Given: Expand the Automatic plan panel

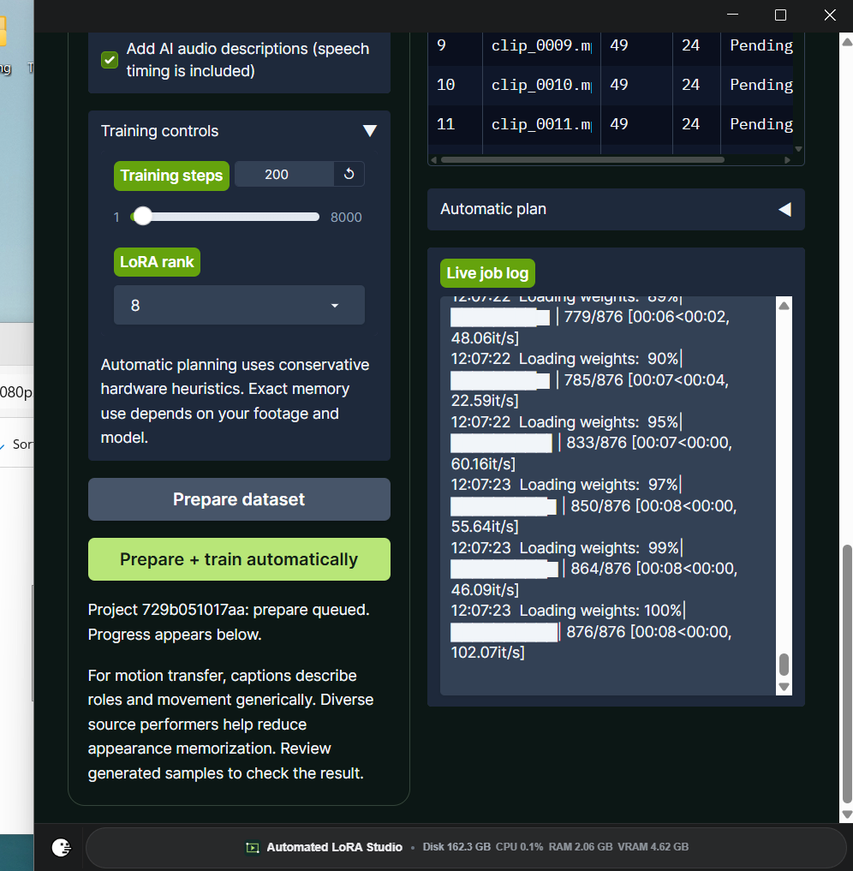Looking at the screenshot, I should coord(784,210).
